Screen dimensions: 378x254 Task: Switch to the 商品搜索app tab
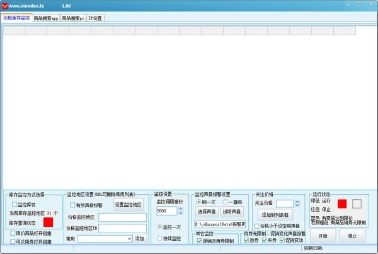(46, 18)
